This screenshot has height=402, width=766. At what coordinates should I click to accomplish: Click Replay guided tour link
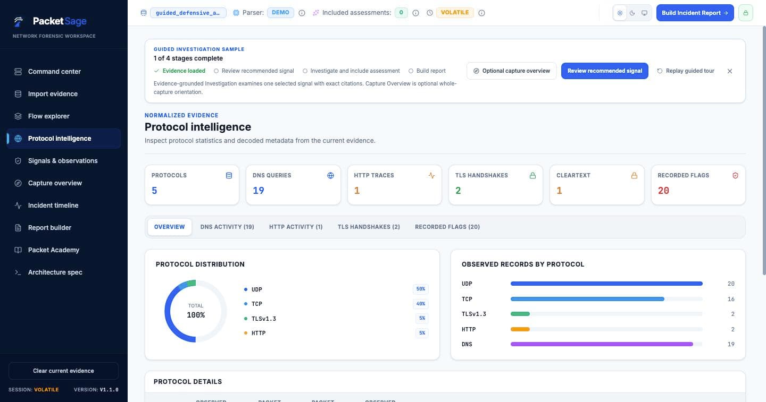point(686,71)
